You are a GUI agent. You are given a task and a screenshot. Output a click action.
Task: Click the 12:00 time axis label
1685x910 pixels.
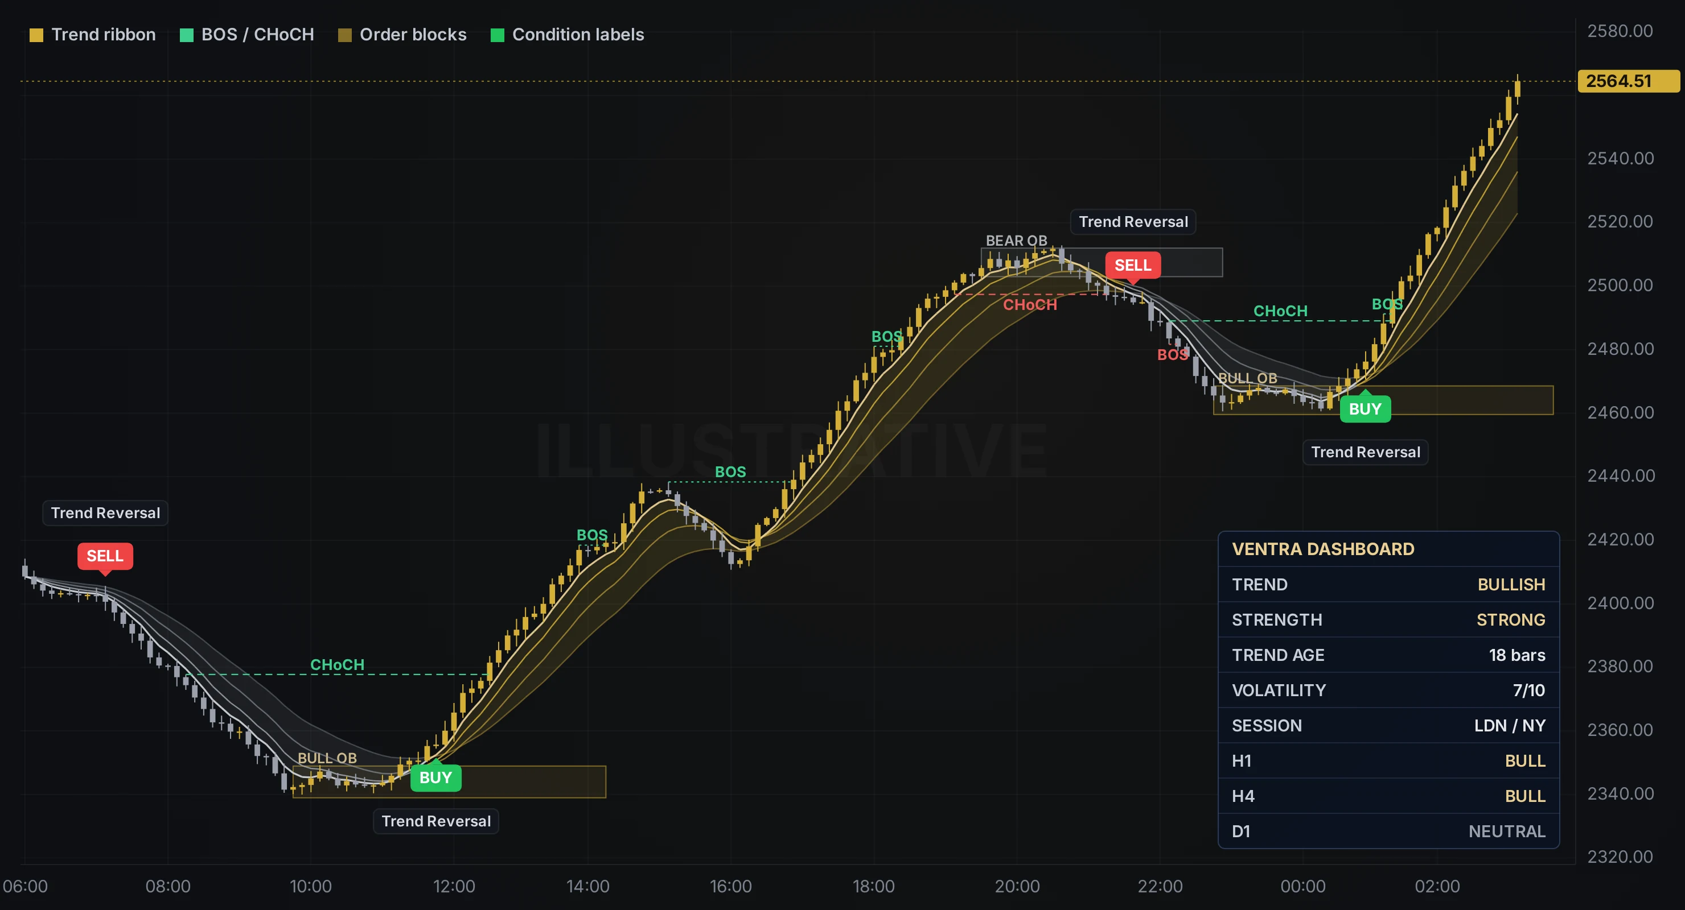pyautogui.click(x=454, y=887)
